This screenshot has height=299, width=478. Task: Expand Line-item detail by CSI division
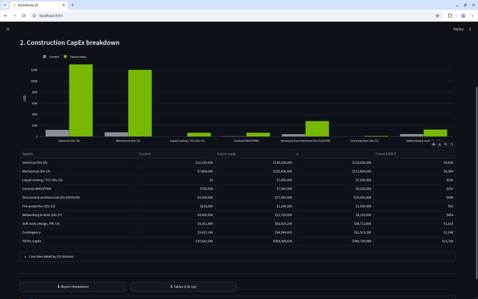[238, 257]
